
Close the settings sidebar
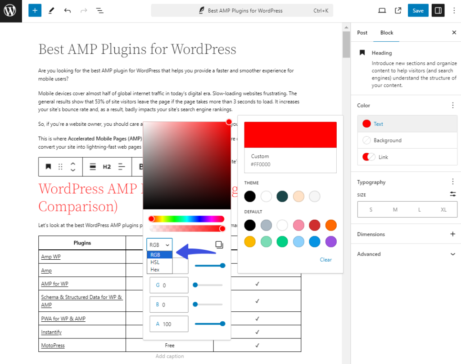[x=454, y=32]
